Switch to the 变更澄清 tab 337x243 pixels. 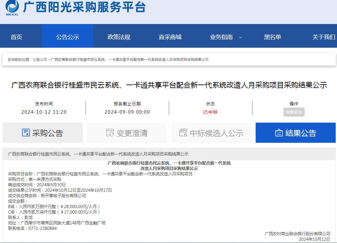point(127,133)
